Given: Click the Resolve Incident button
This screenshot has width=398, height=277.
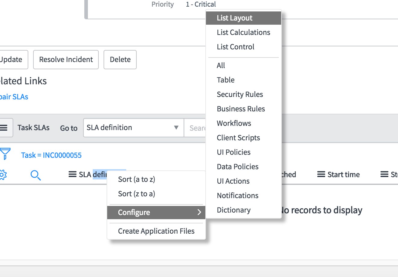Looking at the screenshot, I should coord(66,60).
